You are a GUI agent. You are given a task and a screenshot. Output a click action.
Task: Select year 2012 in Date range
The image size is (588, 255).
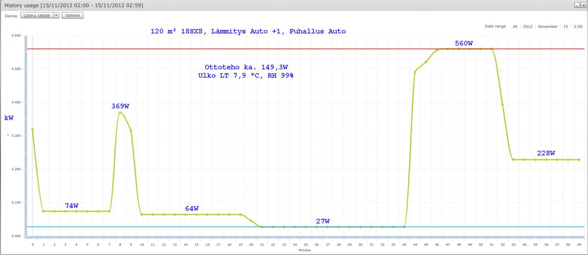528,26
